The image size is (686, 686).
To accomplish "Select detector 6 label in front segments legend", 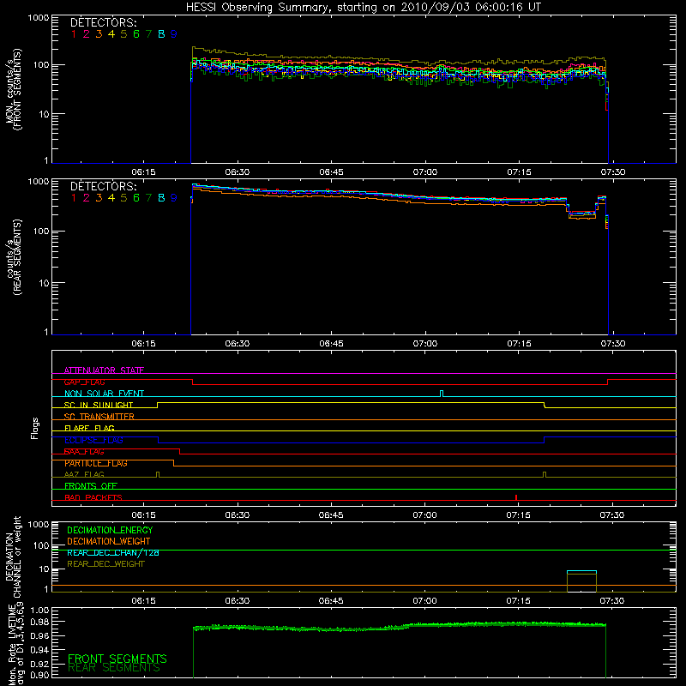I will (136, 34).
